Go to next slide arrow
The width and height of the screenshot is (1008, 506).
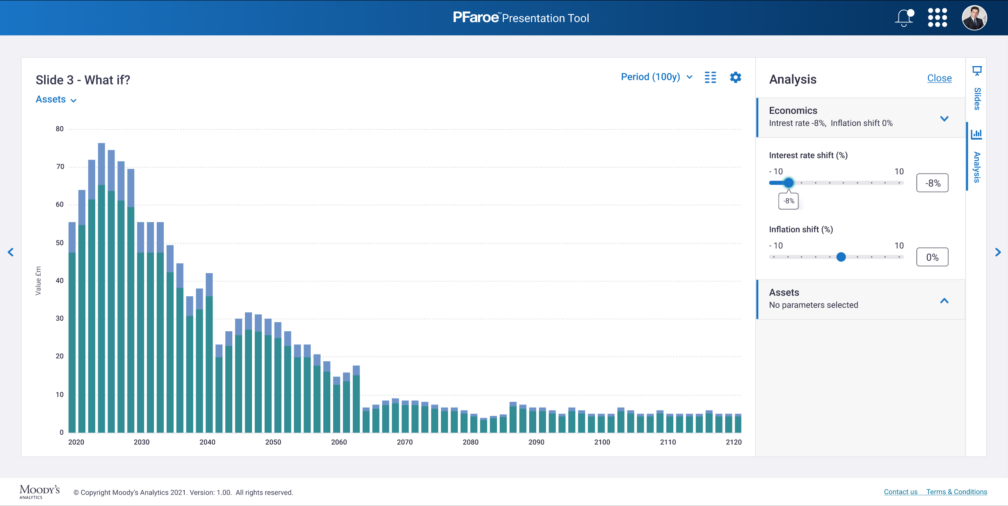pos(997,252)
